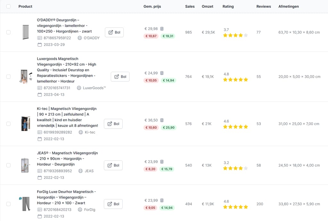Sort table by Gem. prijs header
Screen dimensions: 328x221
[152, 6]
